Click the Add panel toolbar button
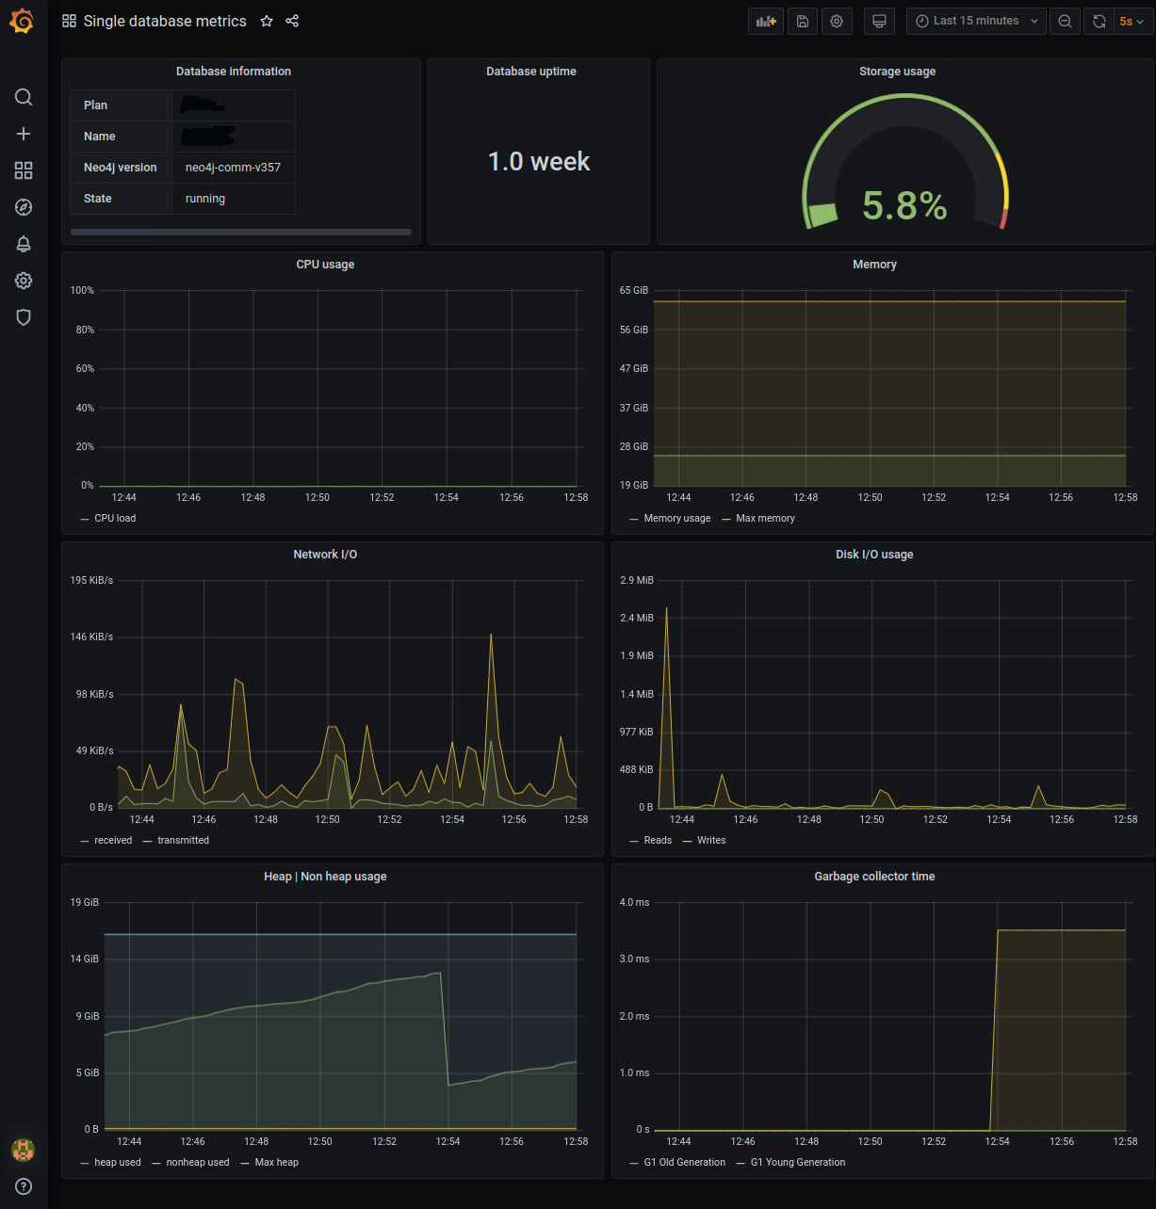This screenshot has height=1209, width=1156. pos(766,21)
